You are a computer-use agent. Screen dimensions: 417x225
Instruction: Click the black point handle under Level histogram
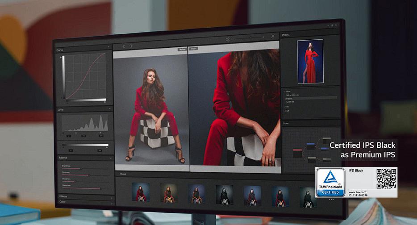tap(63, 133)
